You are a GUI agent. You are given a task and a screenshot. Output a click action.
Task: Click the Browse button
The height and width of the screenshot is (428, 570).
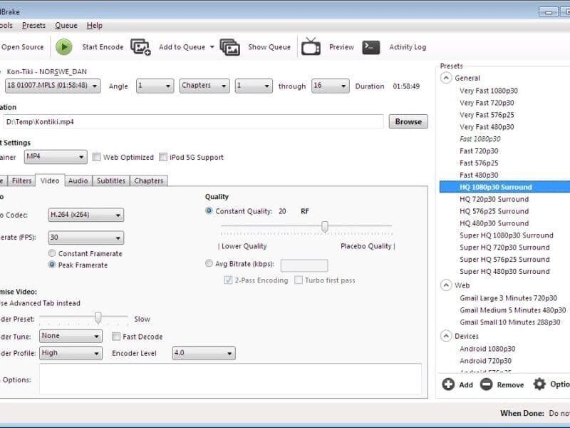coord(408,122)
